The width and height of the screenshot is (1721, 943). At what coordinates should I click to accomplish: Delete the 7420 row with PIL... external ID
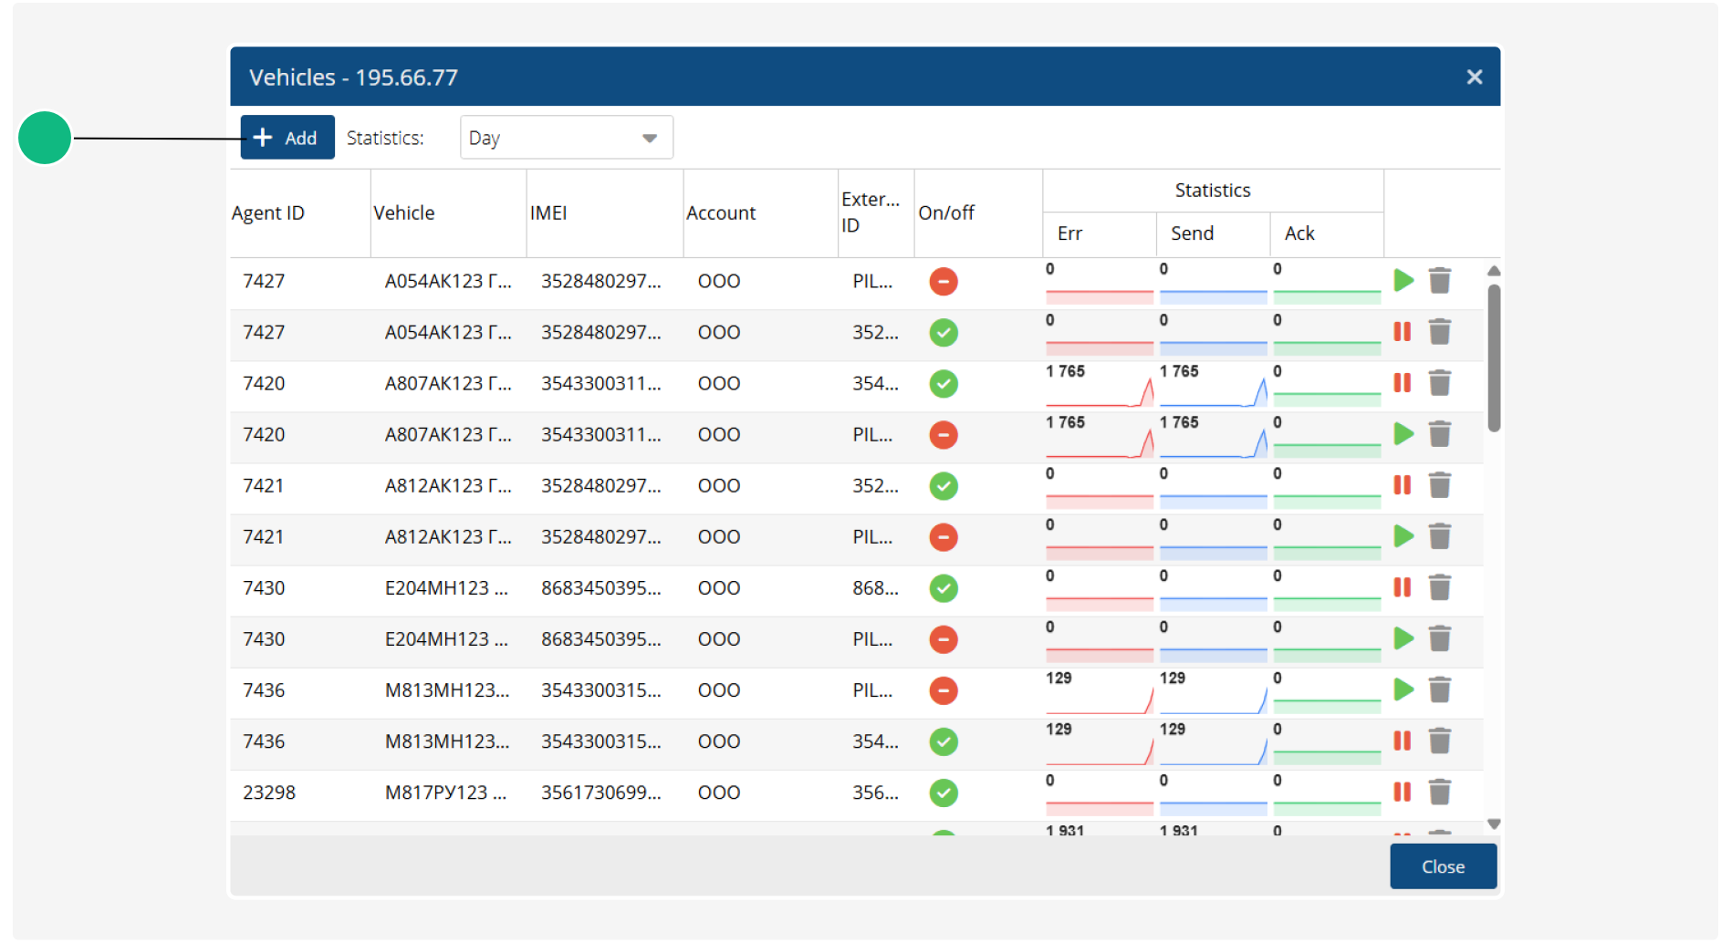pyautogui.click(x=1440, y=434)
